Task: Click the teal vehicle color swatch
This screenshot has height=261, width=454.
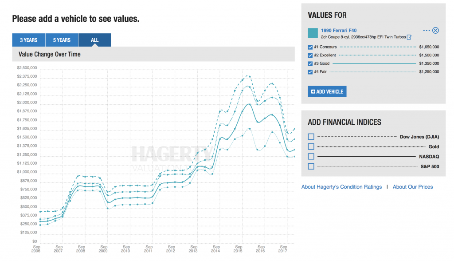Action: pos(313,33)
